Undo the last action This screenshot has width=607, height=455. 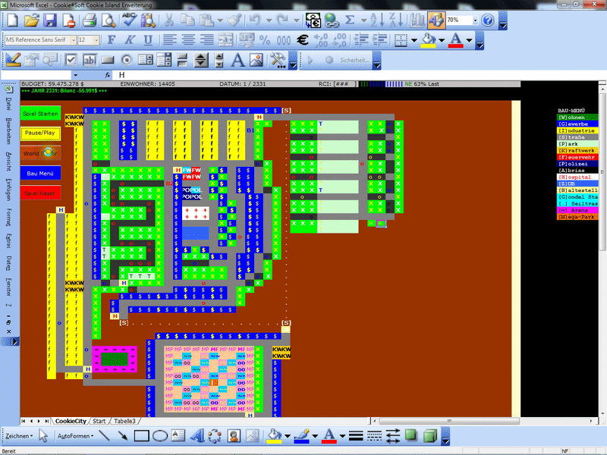pyautogui.click(x=254, y=20)
